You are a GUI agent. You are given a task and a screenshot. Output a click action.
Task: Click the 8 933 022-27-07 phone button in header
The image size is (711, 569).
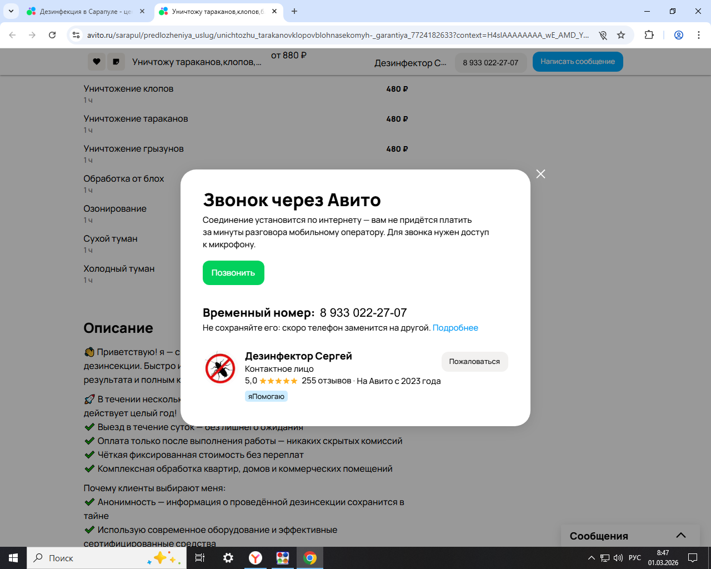click(490, 63)
